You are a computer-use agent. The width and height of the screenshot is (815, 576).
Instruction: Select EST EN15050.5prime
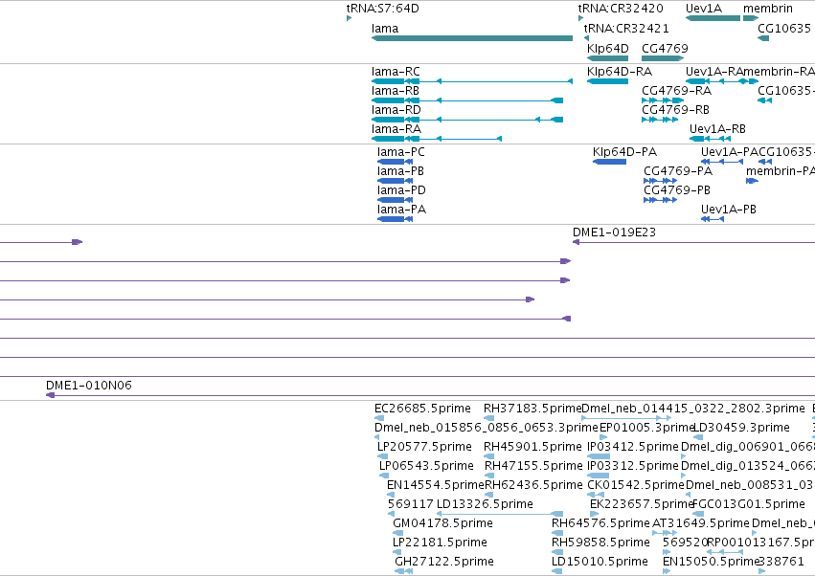[x=667, y=571]
